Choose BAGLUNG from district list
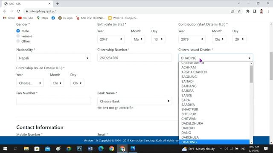The width and height of the screenshot is (273, 153). coord(214,76)
